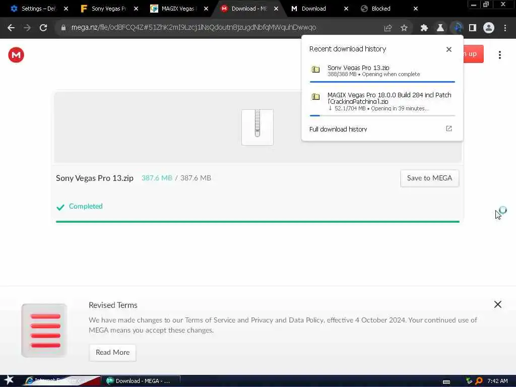Close the MAGIX Vegas tab
516x387 pixels.
click(x=206, y=9)
